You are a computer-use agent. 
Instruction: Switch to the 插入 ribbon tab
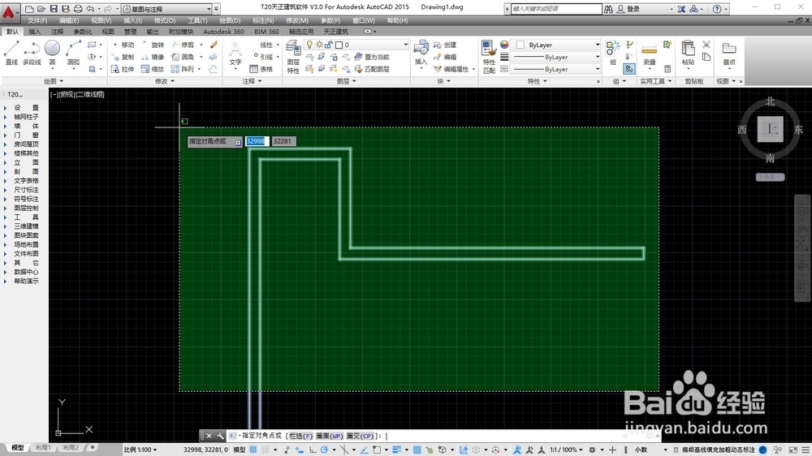(x=35, y=32)
